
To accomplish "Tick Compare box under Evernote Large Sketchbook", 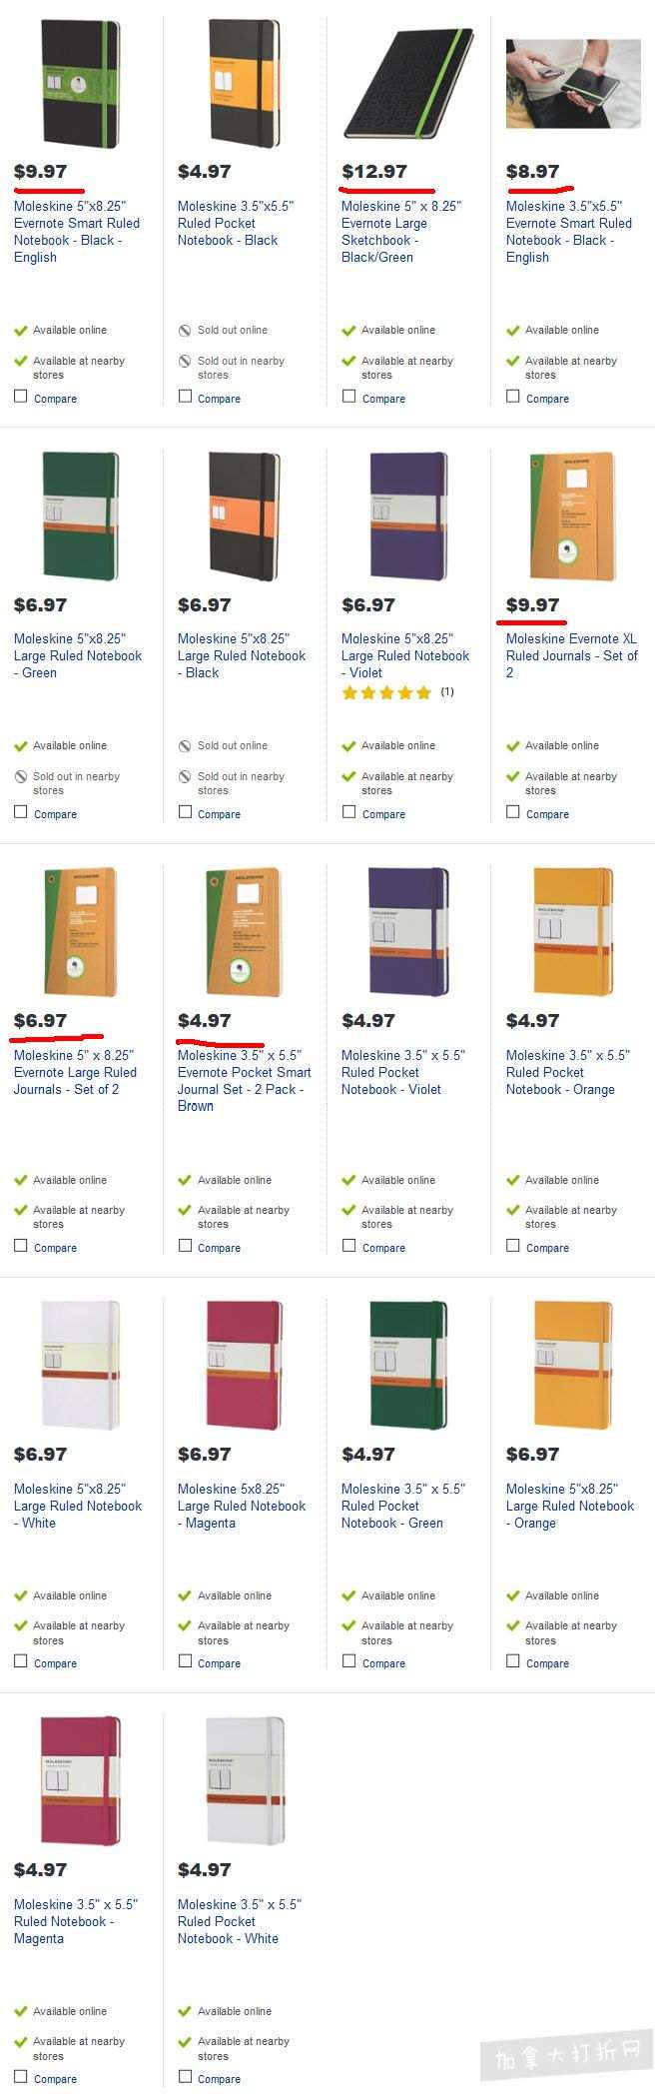I will coord(348,397).
